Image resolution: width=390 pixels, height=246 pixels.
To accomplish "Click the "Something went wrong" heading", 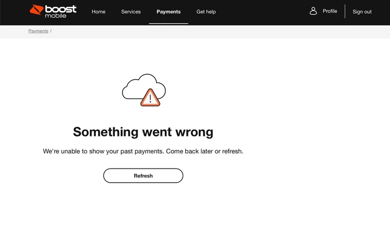I will click(143, 132).
